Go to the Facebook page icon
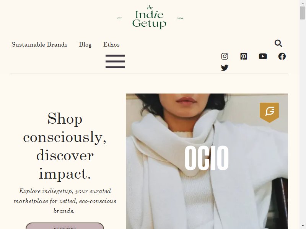Image resolution: width=306 pixels, height=229 pixels. 282,56
